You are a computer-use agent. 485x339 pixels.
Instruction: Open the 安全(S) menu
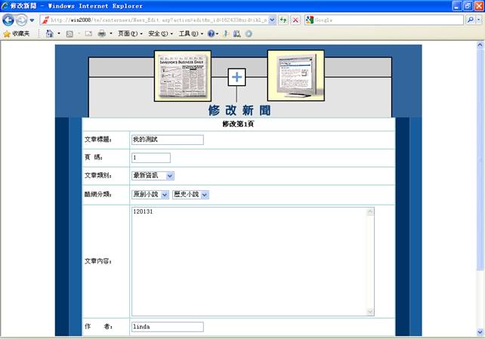(159, 34)
